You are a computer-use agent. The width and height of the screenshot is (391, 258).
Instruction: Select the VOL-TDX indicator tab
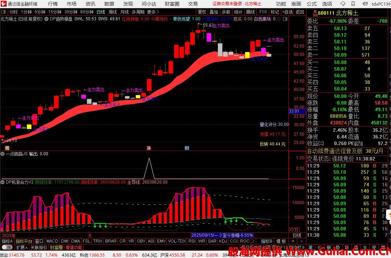177,241
